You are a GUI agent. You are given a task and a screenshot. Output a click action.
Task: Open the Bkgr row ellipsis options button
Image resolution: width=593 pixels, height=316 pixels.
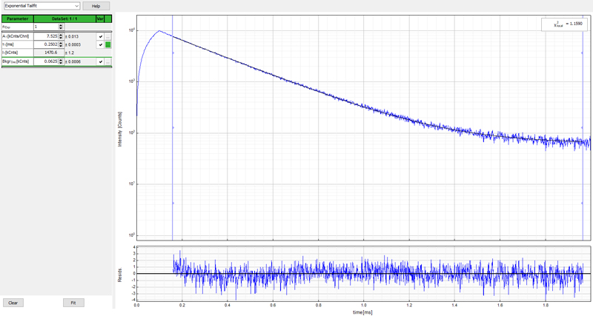point(107,61)
